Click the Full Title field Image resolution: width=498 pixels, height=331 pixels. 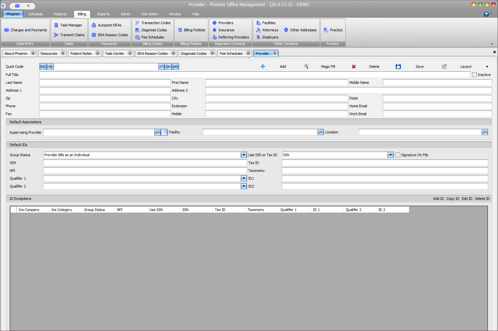coord(255,75)
